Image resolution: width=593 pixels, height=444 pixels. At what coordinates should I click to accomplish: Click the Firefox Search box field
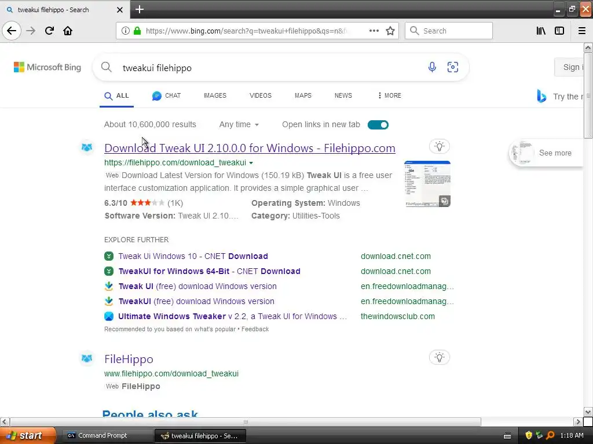point(449,31)
